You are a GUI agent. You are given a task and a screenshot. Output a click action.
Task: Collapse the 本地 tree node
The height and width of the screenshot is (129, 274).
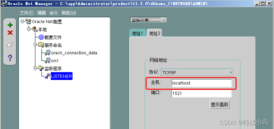point(29,29)
